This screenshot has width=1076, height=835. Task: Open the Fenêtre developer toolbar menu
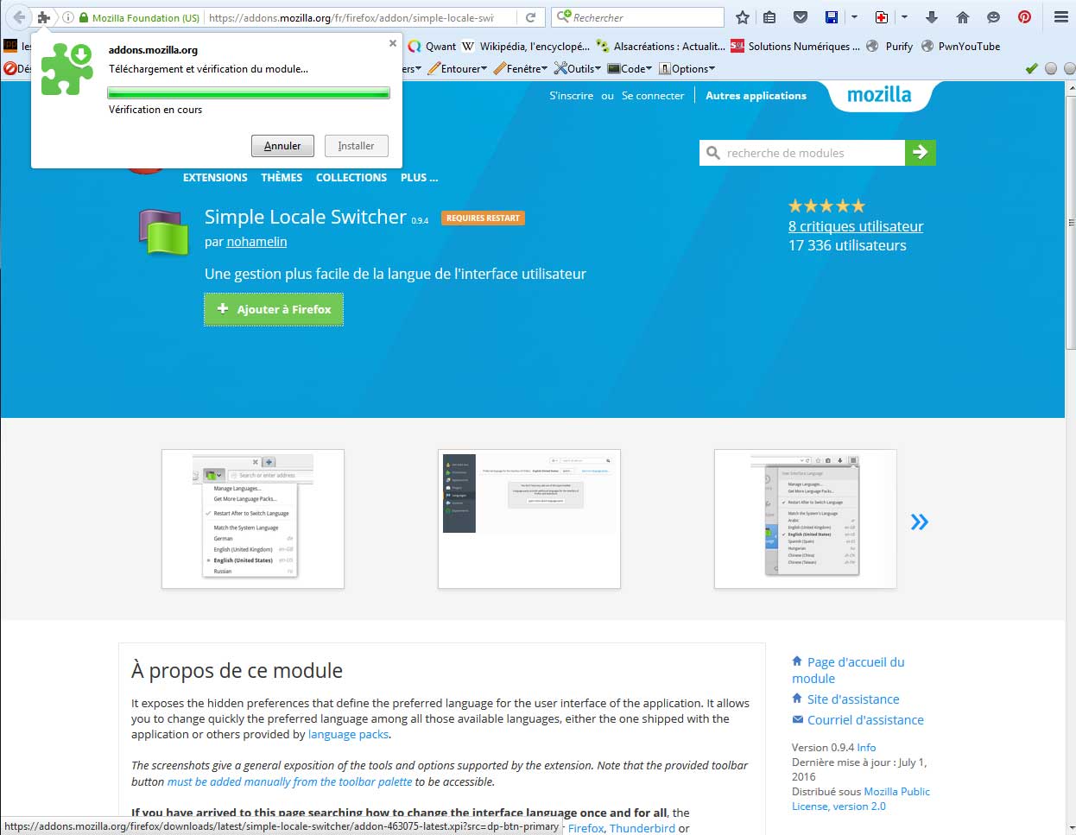pos(521,68)
